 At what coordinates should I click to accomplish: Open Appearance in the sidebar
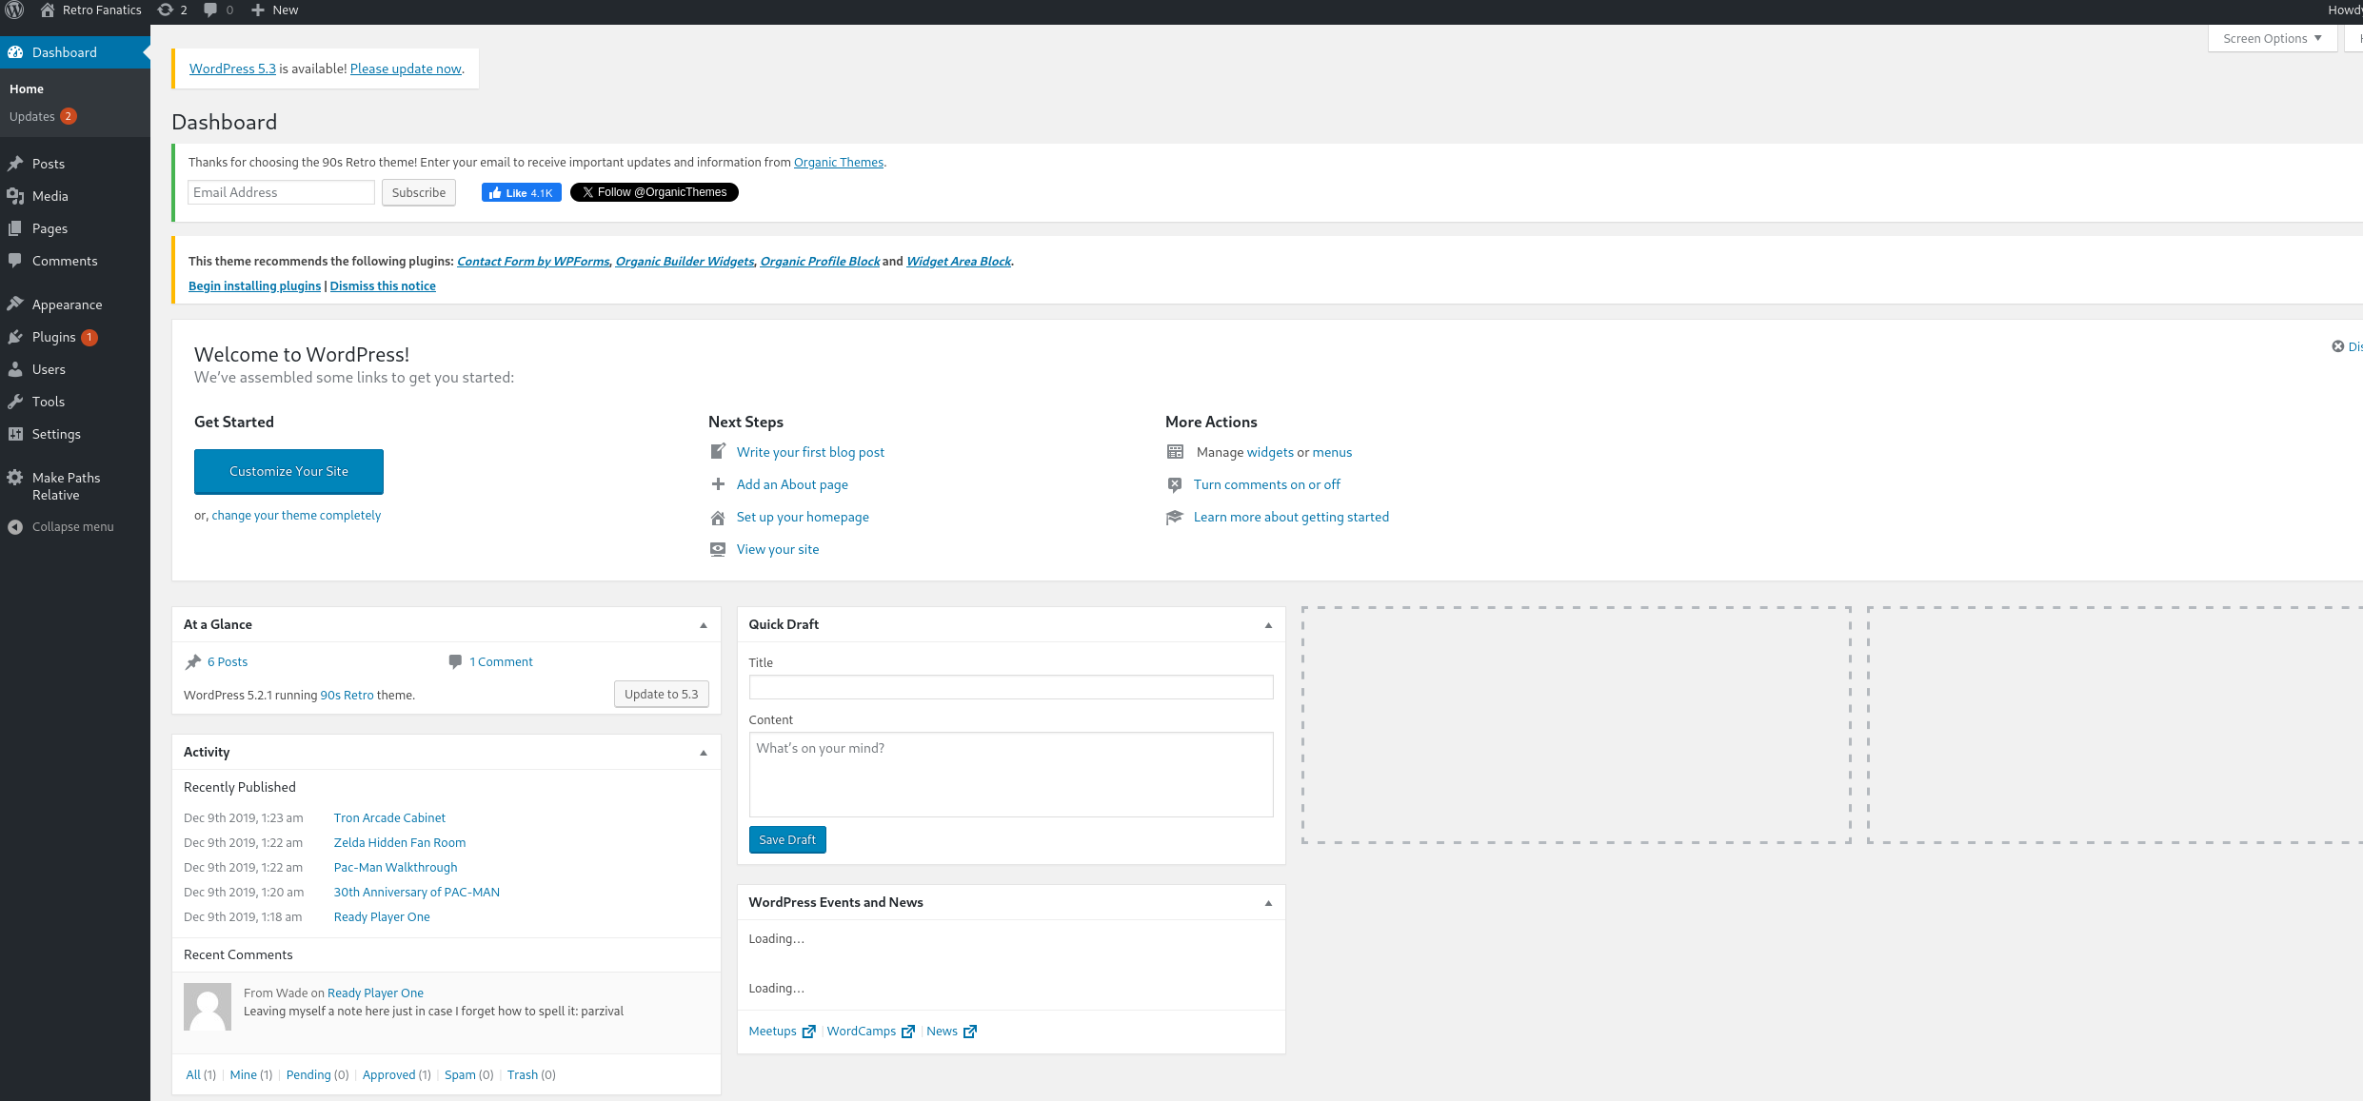pos(67,305)
